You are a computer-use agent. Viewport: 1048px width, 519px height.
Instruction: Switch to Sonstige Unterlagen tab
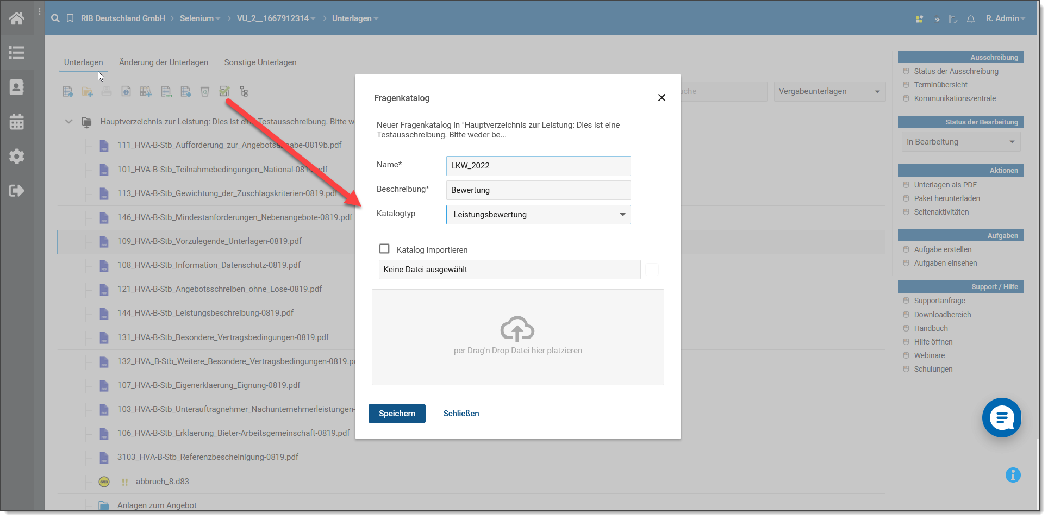tap(260, 62)
